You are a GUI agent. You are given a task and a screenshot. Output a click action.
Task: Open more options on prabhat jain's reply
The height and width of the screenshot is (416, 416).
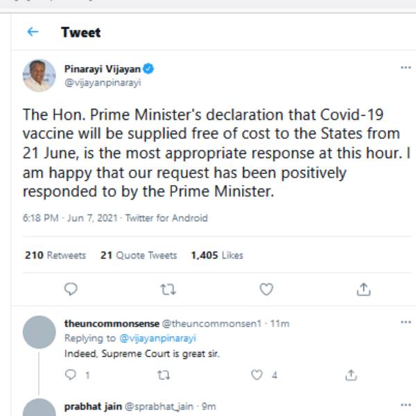pos(406,406)
